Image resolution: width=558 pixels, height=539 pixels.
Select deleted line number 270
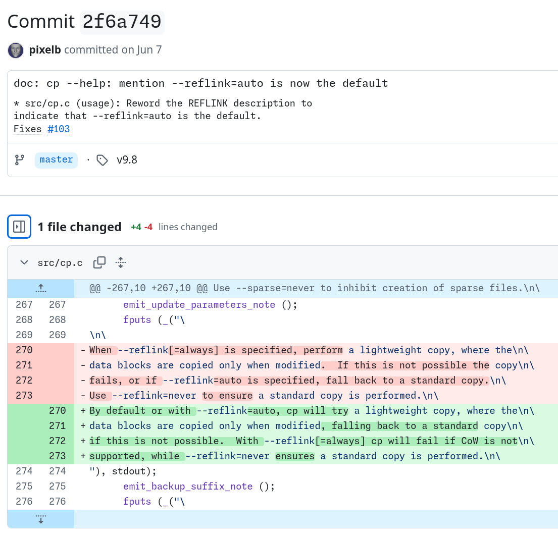pyautogui.click(x=24, y=350)
